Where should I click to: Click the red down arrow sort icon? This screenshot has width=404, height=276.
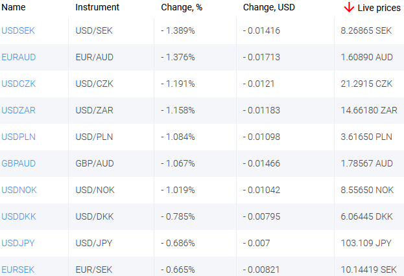click(349, 7)
